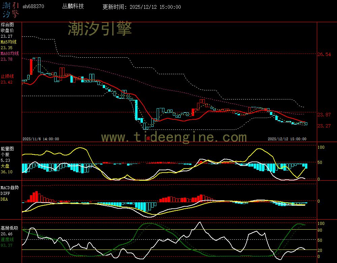The image size is (337, 263).
Task: Select the stock code sh688370
Action: coord(33,7)
